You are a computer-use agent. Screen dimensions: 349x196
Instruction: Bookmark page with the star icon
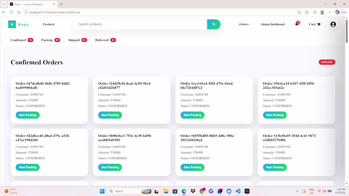(x=299, y=12)
